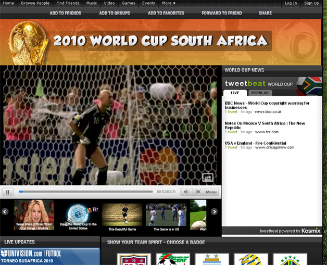This screenshot has width=327, height=265.
Task: Click Add to Friends
Action: coord(66,13)
